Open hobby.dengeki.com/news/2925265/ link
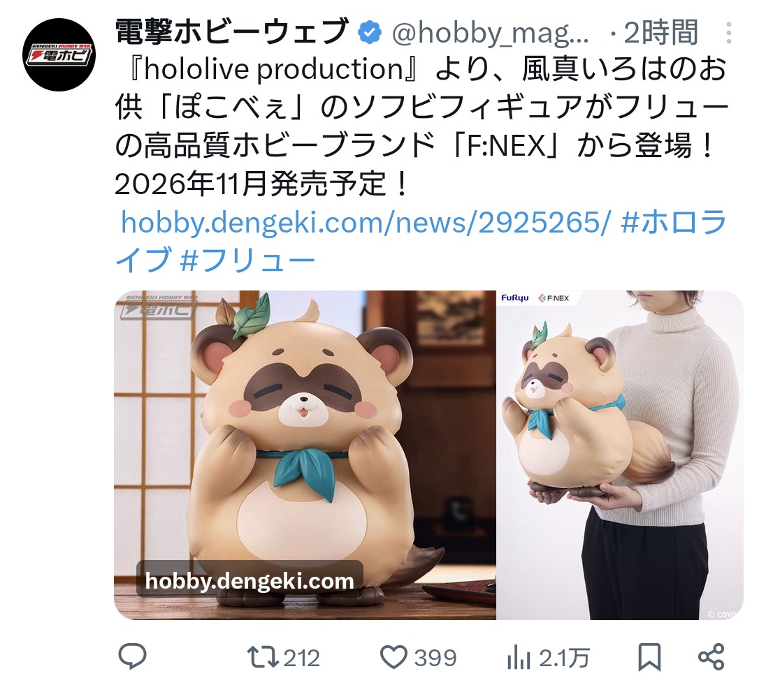Screen dimensions: 766x692 pyautogui.click(x=366, y=223)
